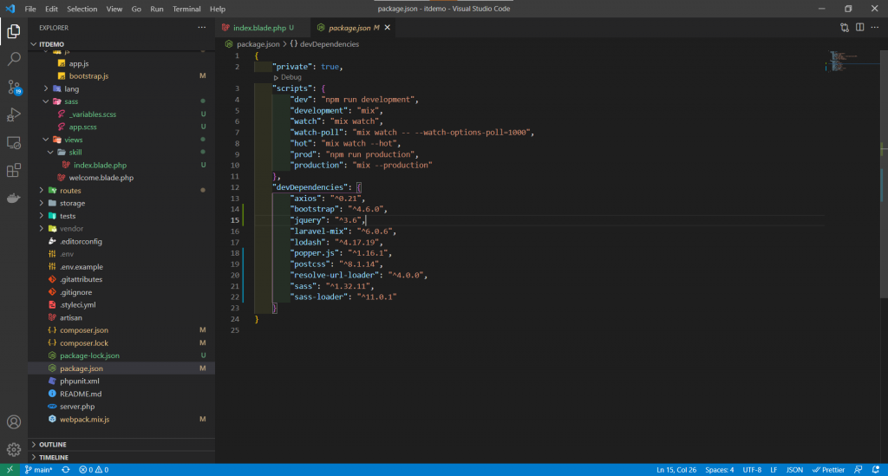This screenshot has height=476, width=888.
Task: Open the File menu
Action: coord(30,9)
